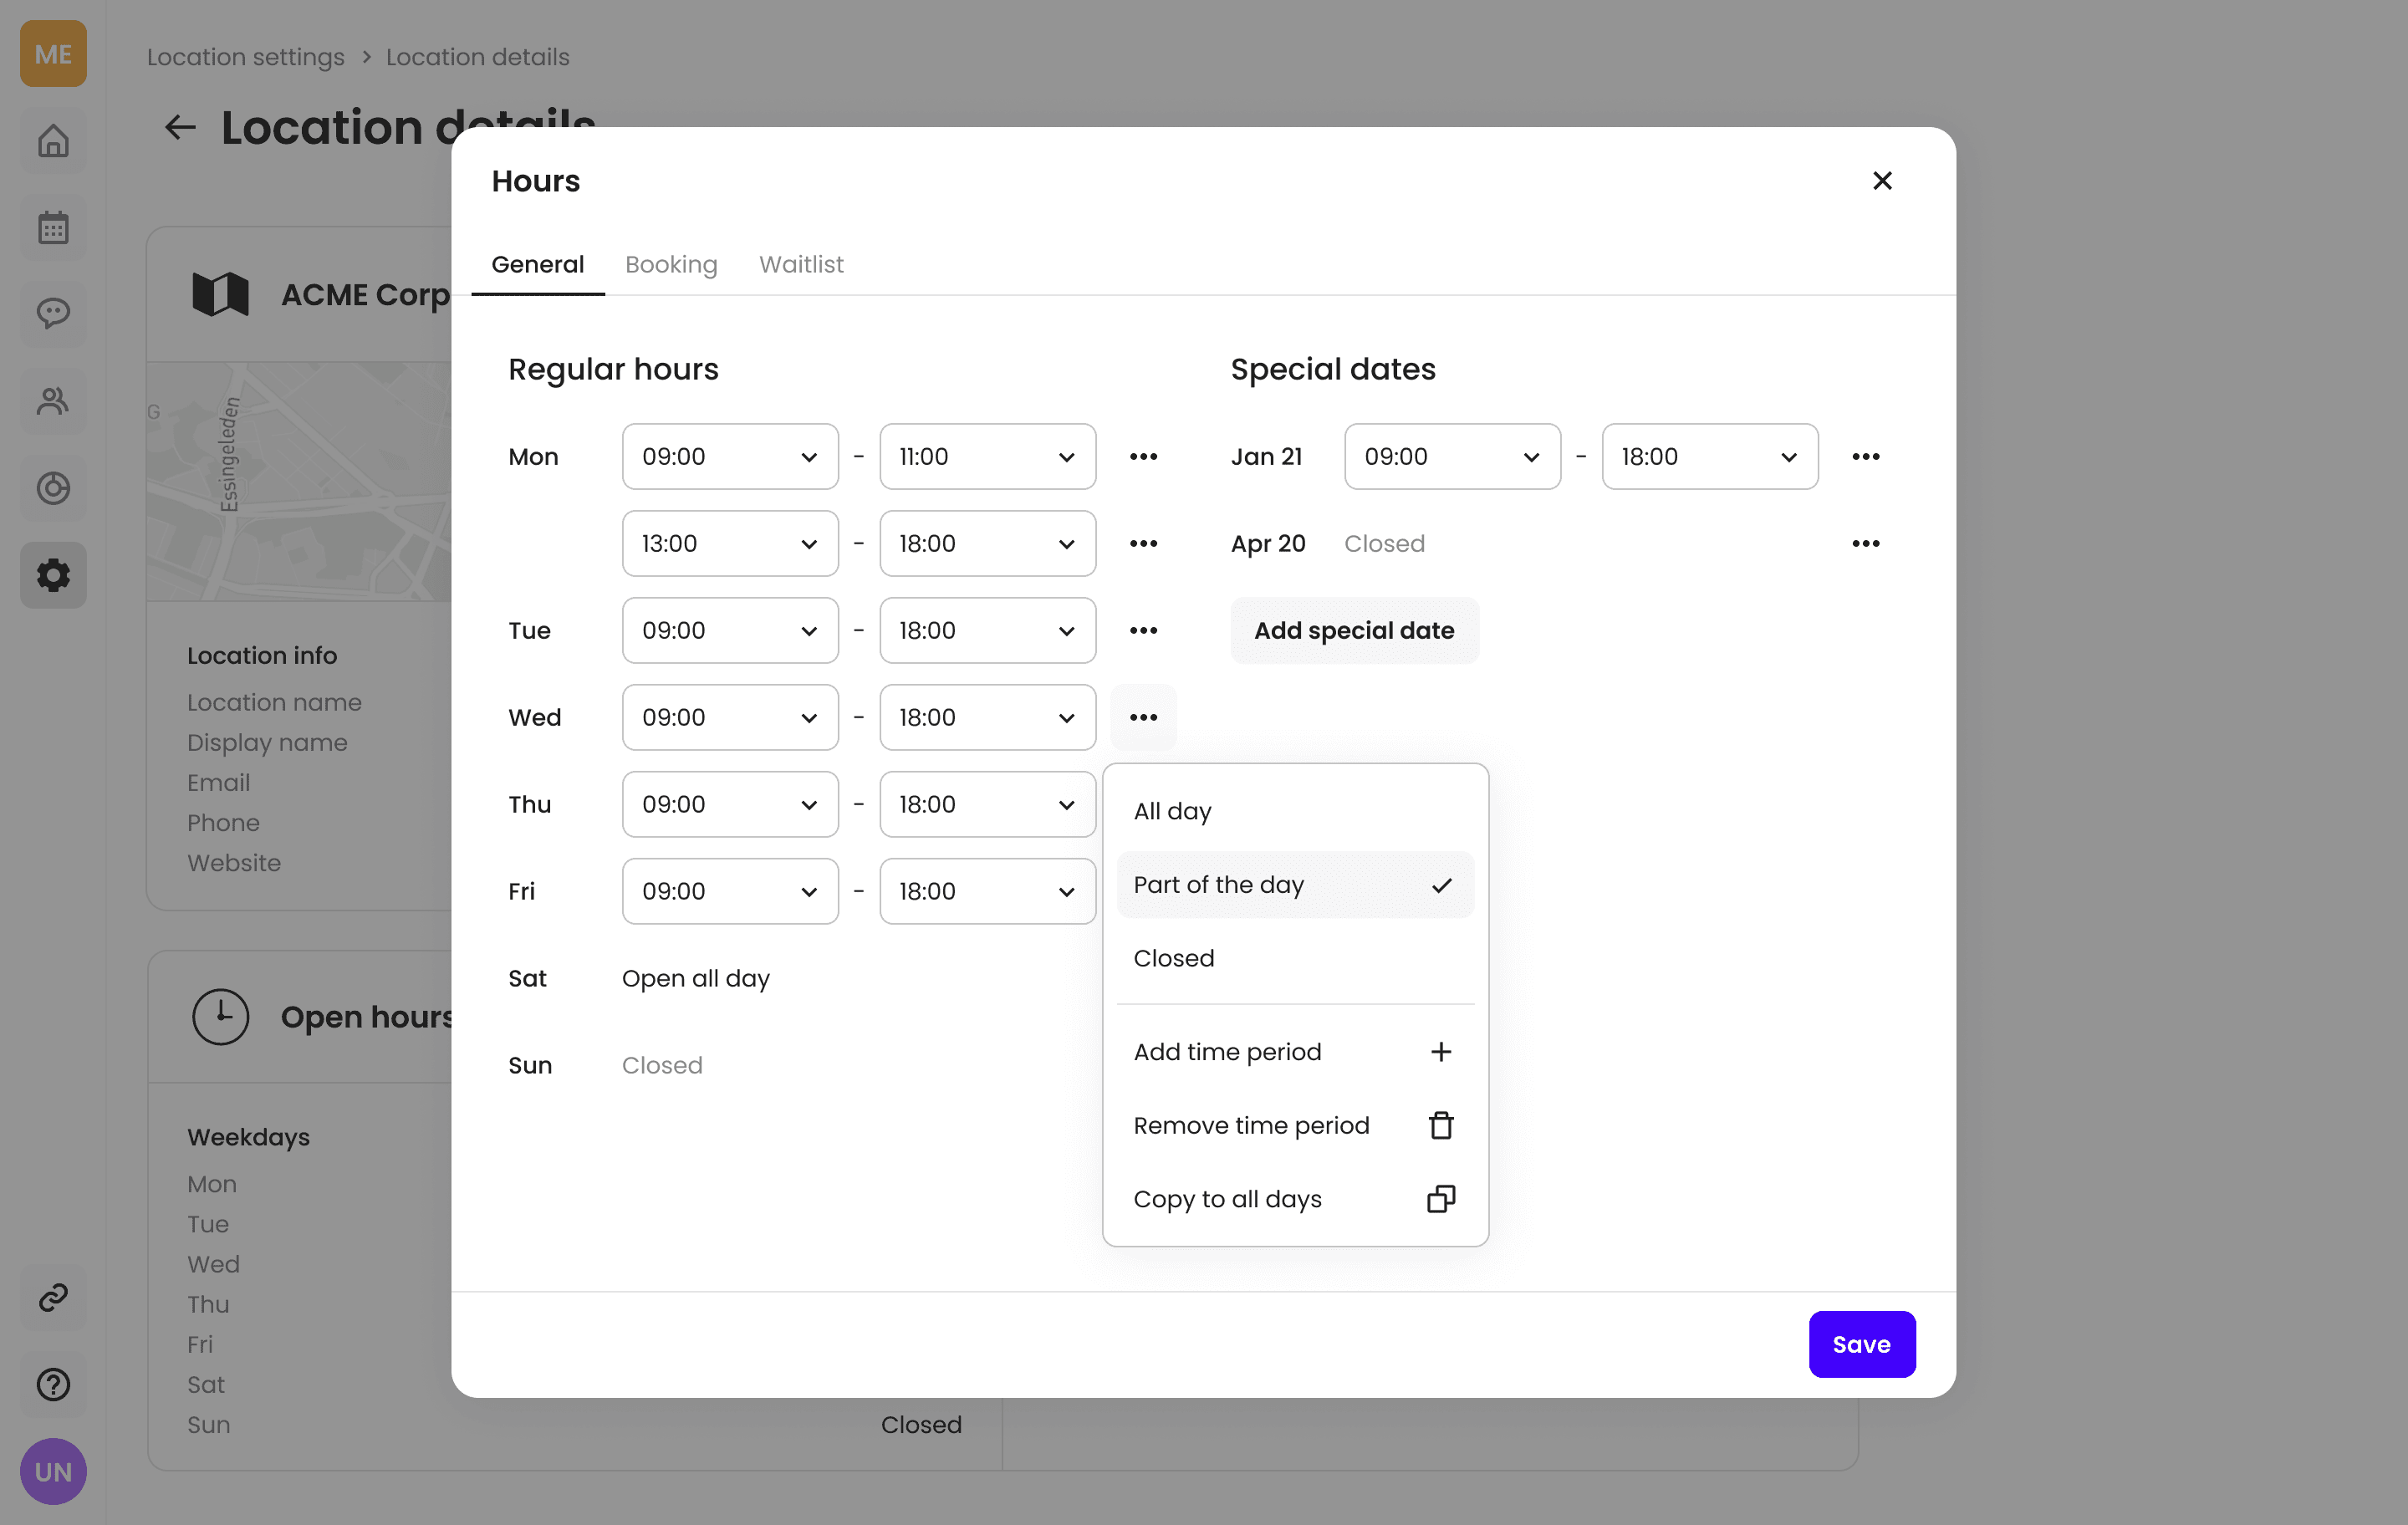Viewport: 2408px width, 1525px height.
Task: Toggle the Wednesday more options button
Action: coord(1143,718)
